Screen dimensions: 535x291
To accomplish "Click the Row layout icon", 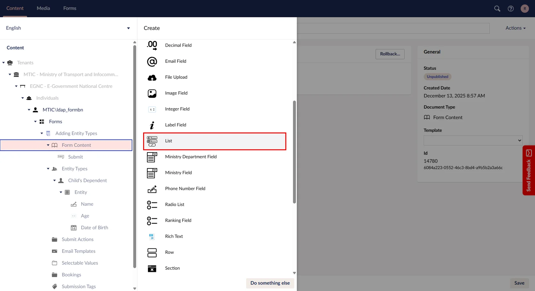I will [152, 252].
